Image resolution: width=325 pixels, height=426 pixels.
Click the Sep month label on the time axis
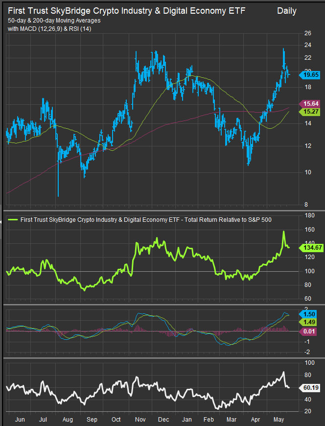pos(92,420)
